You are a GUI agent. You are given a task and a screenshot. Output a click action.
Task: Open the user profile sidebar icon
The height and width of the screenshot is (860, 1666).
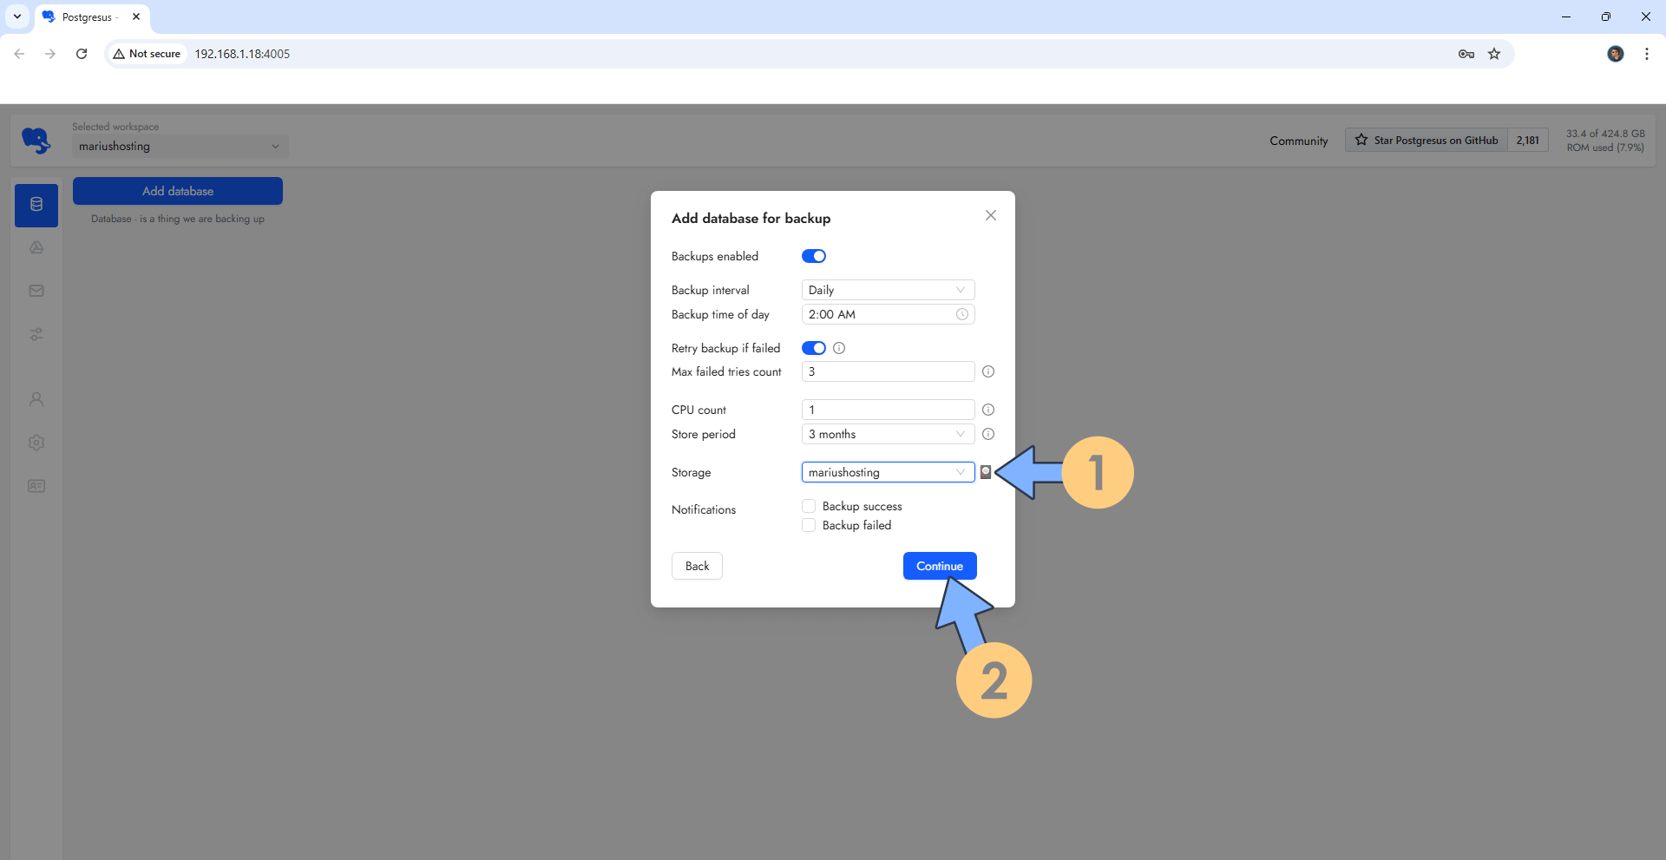36,399
